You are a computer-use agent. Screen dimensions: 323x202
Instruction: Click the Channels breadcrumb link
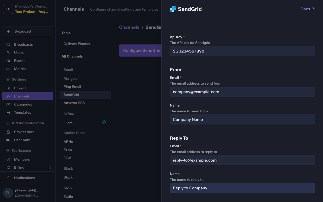pos(129,27)
